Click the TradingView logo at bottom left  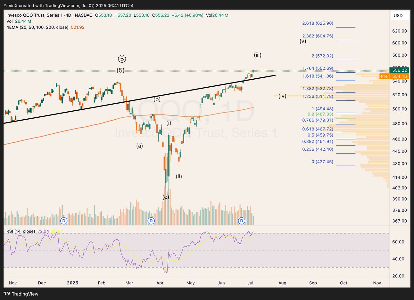[21, 294]
